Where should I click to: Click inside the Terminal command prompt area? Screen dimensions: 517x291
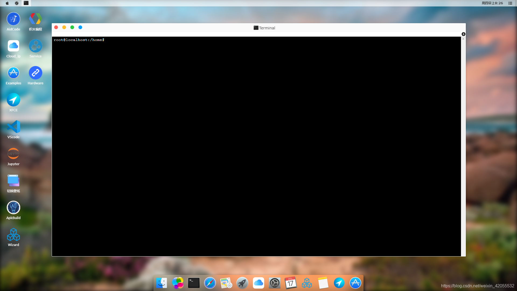256,145
